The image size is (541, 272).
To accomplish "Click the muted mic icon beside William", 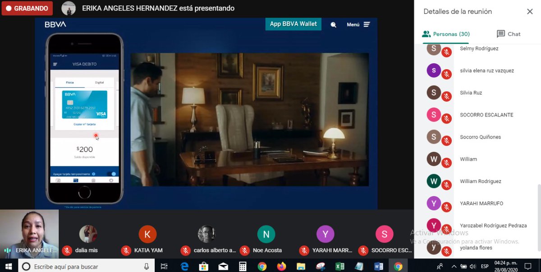I will click(446, 163).
